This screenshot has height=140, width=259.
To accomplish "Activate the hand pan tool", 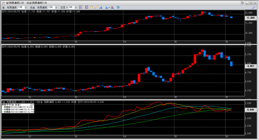I will (91, 7).
